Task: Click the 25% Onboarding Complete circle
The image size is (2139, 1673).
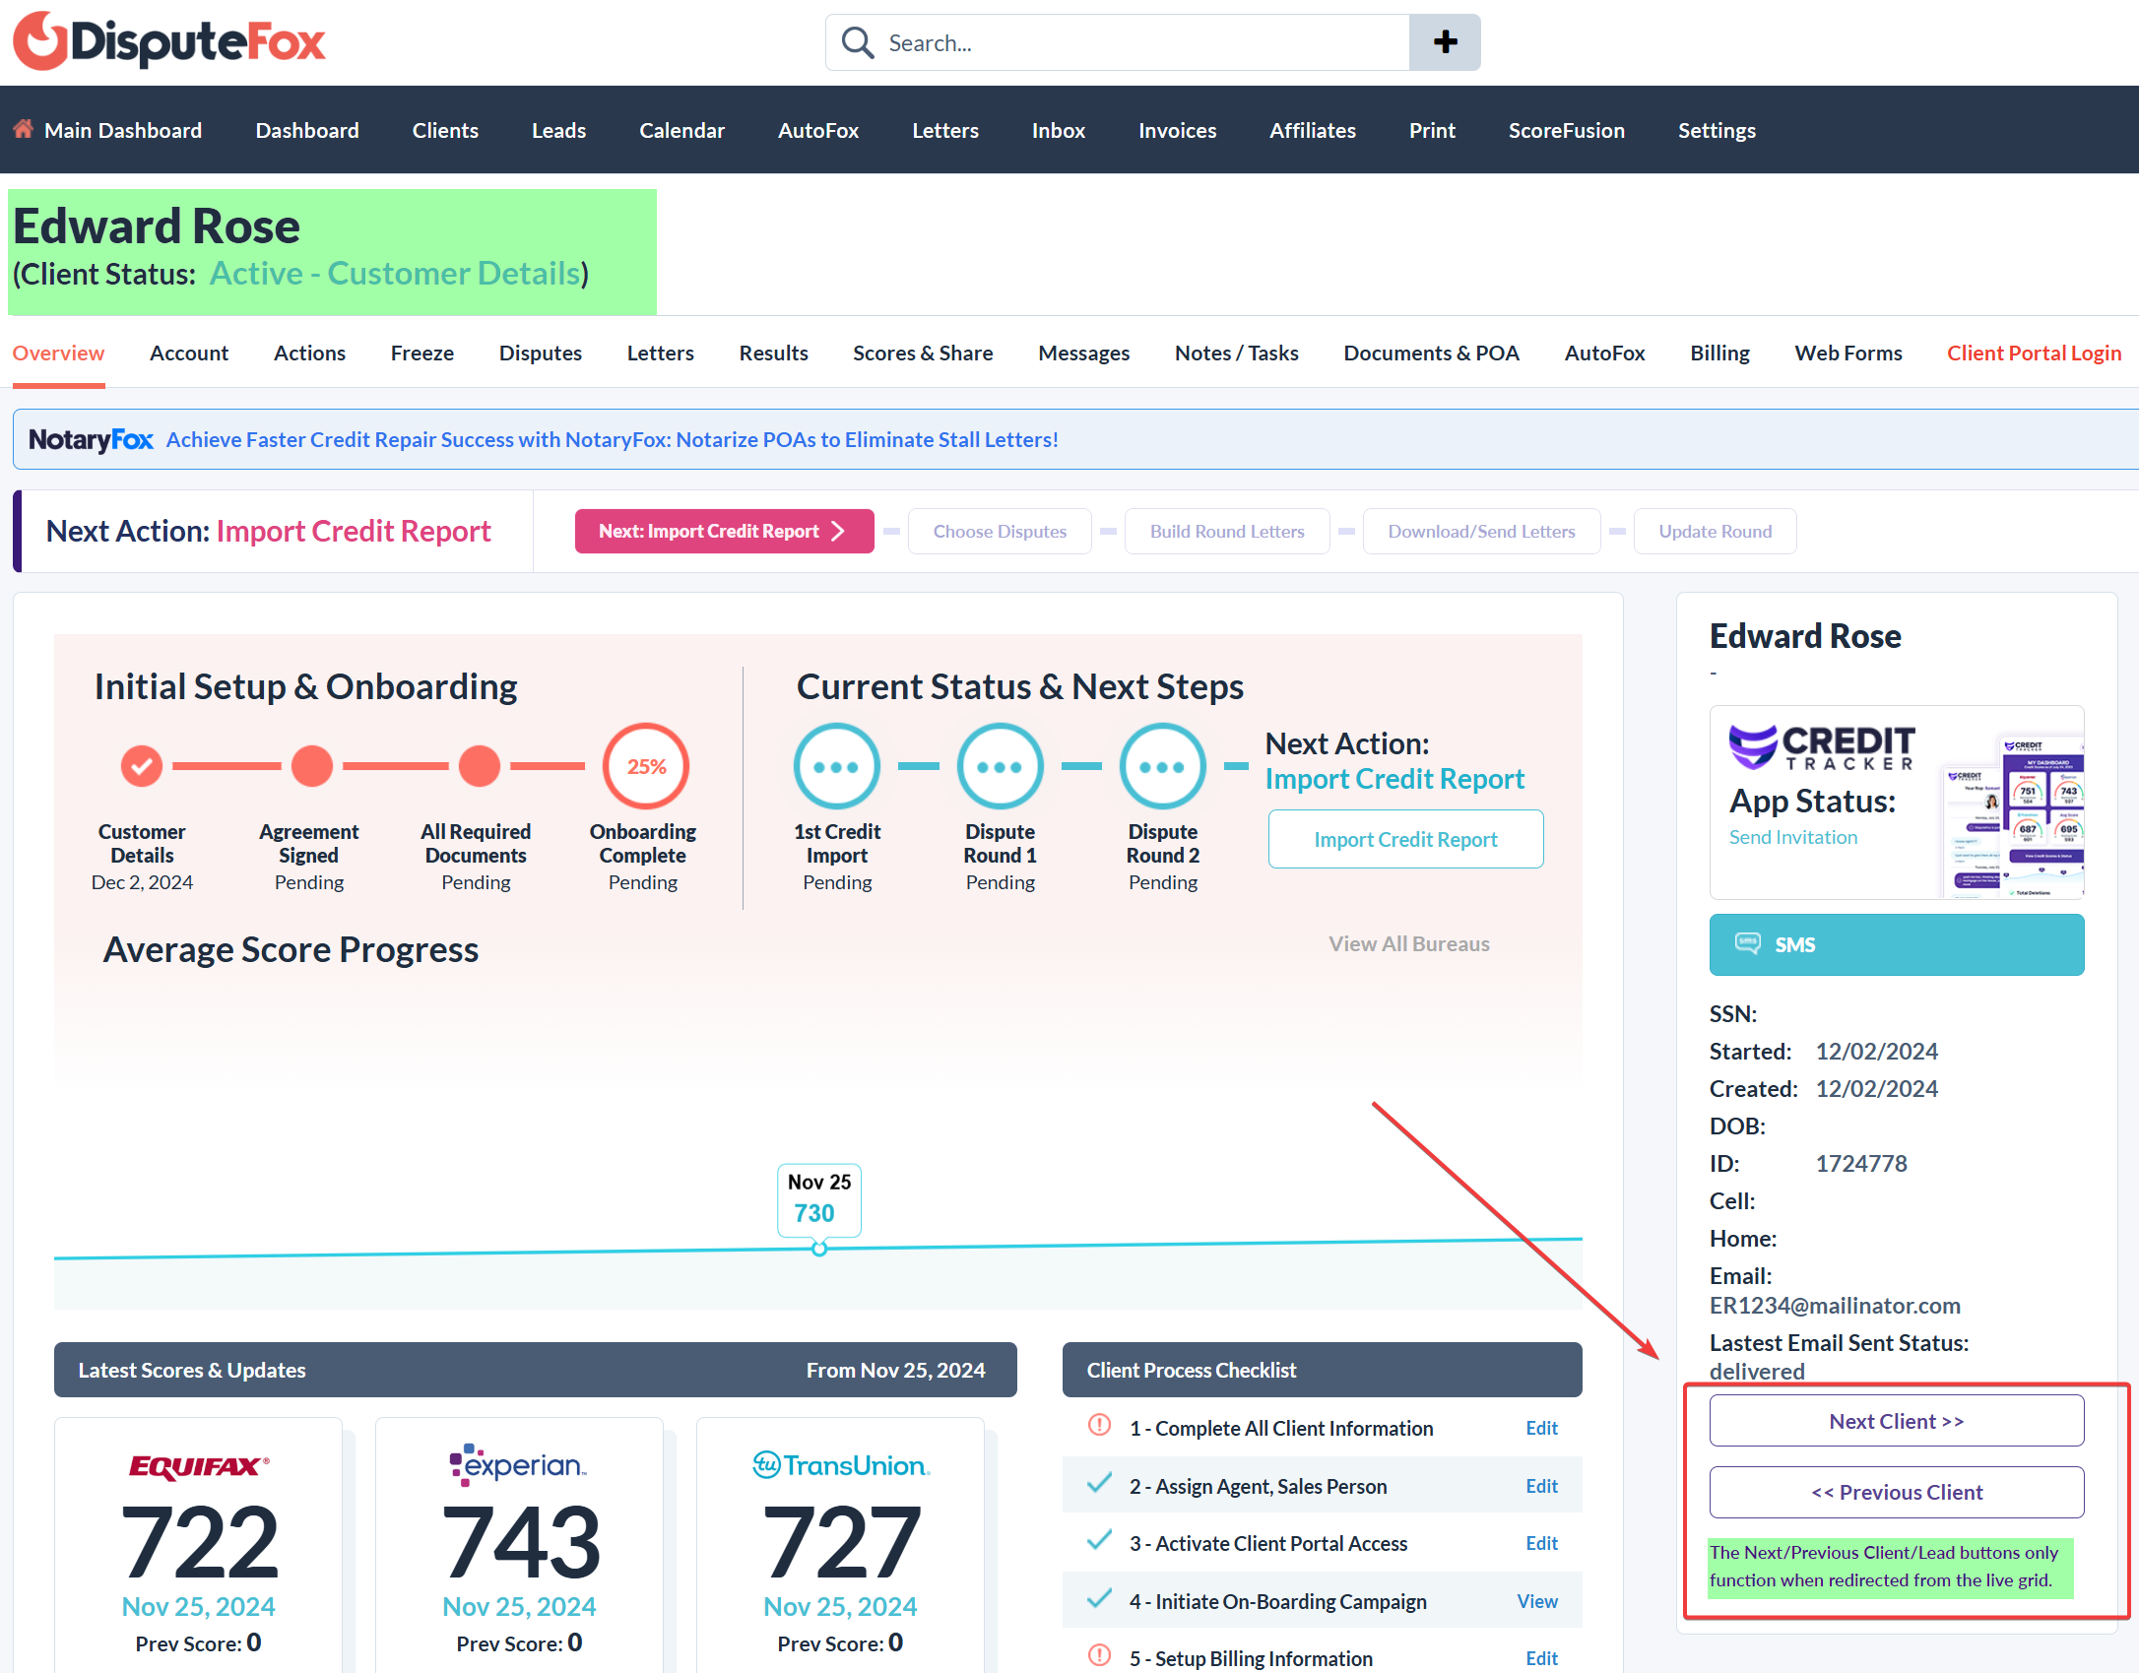Action: (x=646, y=766)
